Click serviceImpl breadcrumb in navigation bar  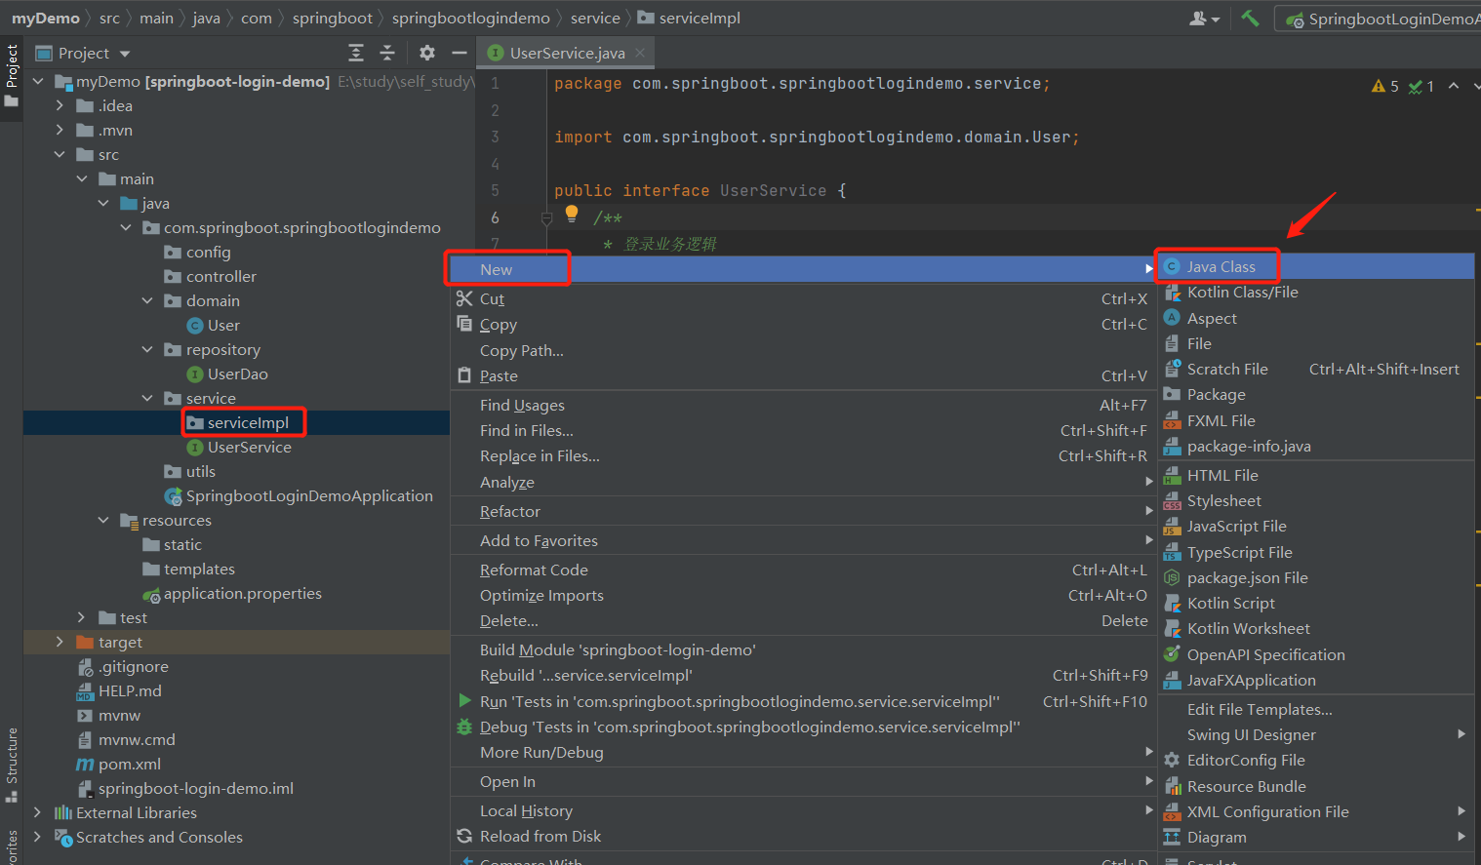click(689, 18)
